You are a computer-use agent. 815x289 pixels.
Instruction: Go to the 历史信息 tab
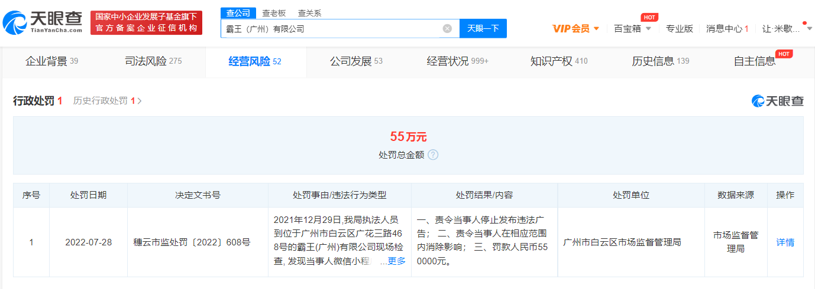(661, 61)
